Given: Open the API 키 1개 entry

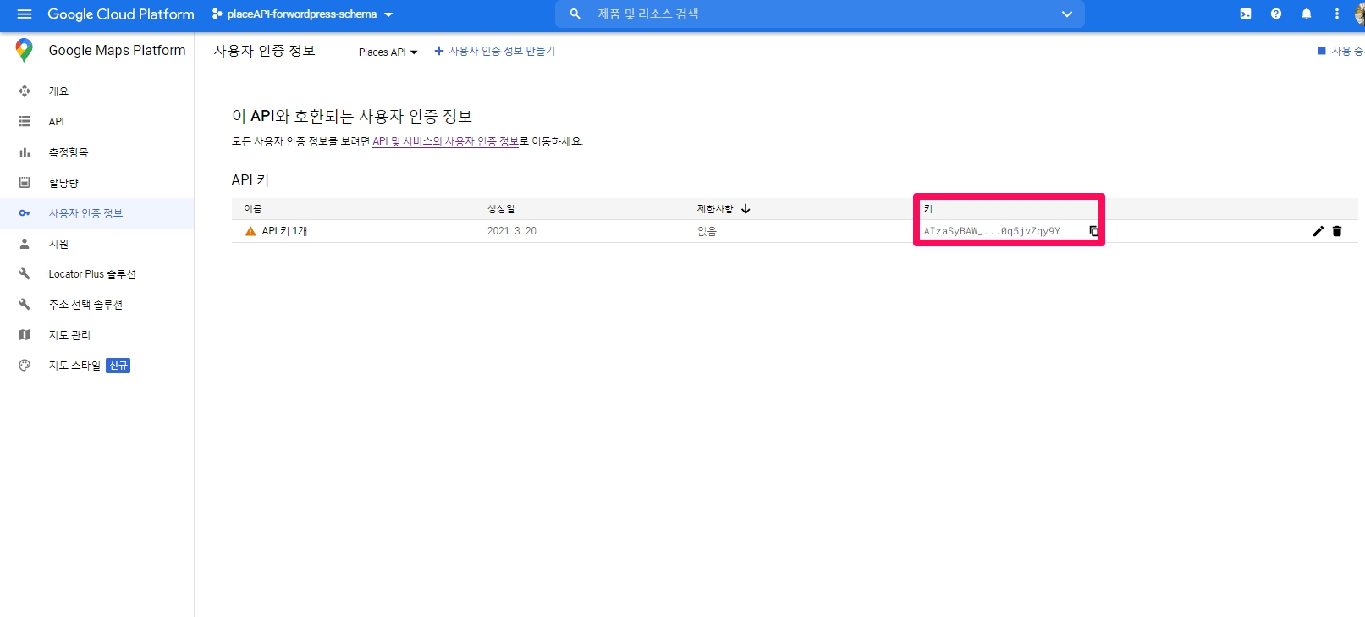Looking at the screenshot, I should (284, 231).
